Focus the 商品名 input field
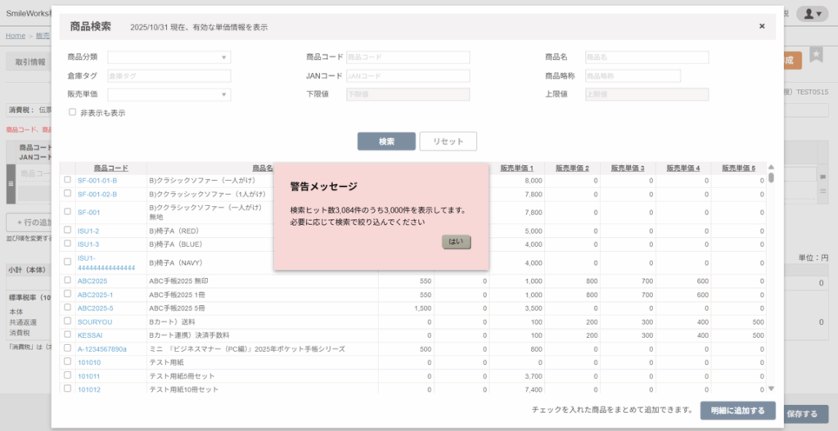The height and width of the screenshot is (431, 838). pyautogui.click(x=646, y=57)
